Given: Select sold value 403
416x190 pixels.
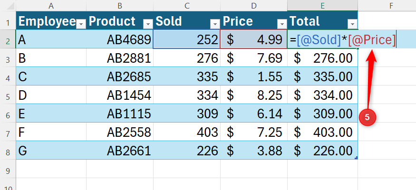Looking at the screenshot, I should [187, 132].
